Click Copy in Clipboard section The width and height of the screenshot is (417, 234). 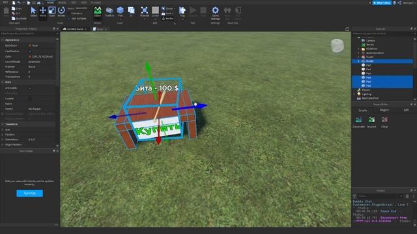point(16,8)
